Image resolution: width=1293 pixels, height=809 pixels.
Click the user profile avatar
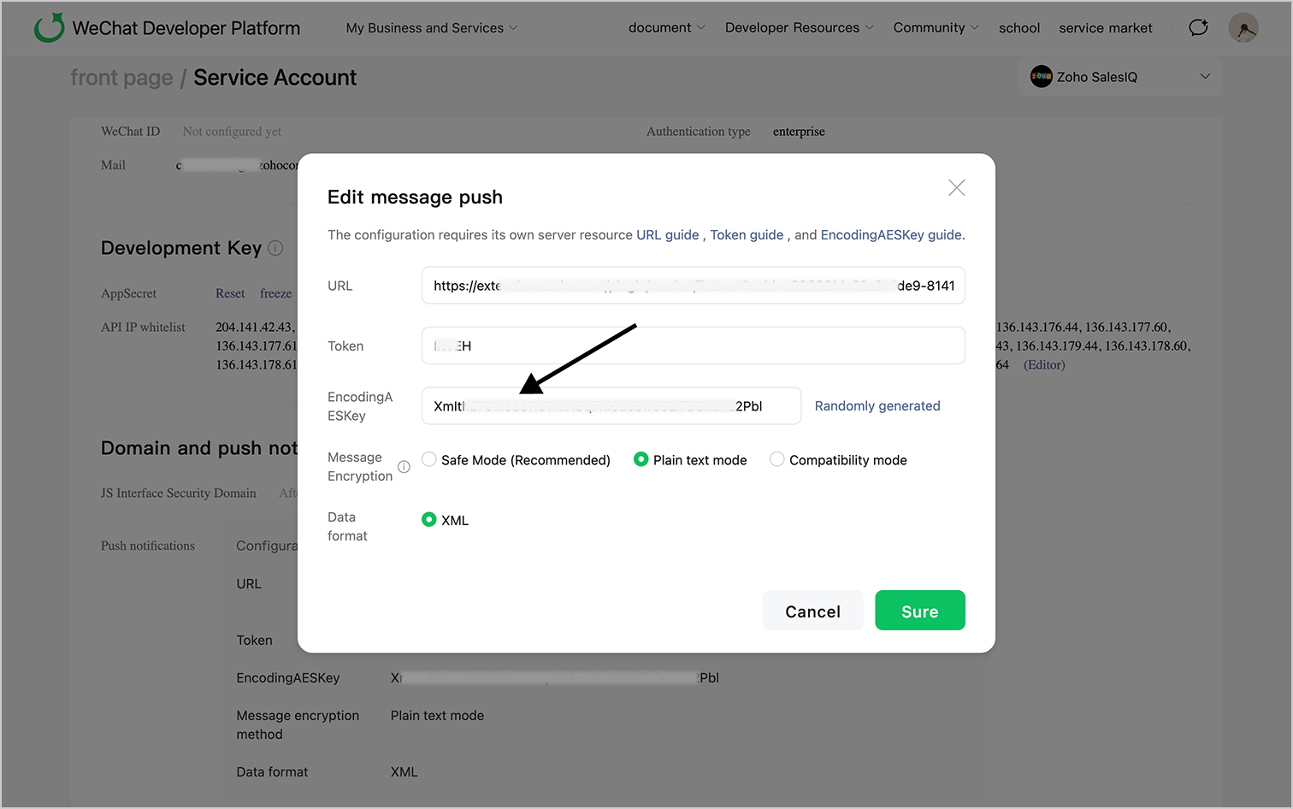(x=1243, y=27)
